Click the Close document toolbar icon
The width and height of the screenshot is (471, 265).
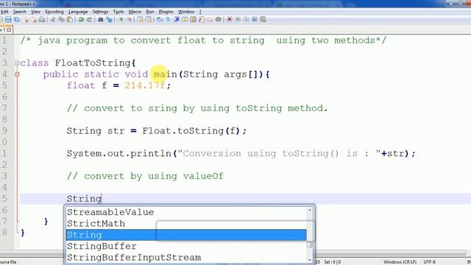pos(26,20)
